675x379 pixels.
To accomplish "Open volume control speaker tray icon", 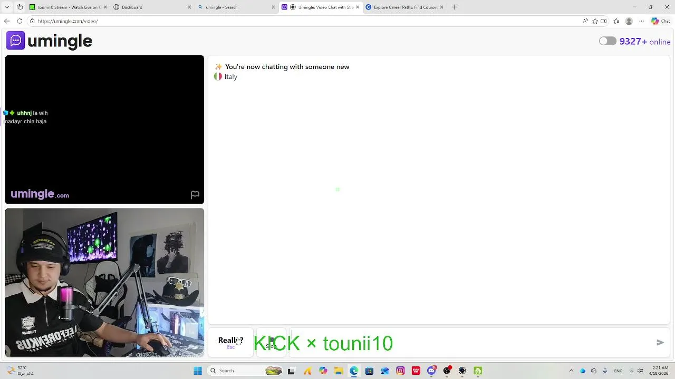I will point(641,371).
